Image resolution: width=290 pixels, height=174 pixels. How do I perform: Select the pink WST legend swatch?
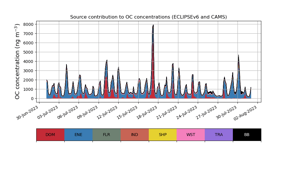[191, 135]
